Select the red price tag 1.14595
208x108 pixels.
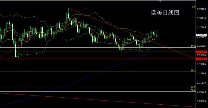(x=202, y=52)
